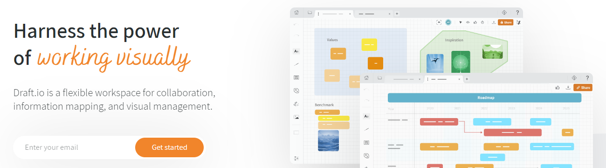Close the second tab in Roadmap window
The image size is (606, 168).
pos(460,79)
